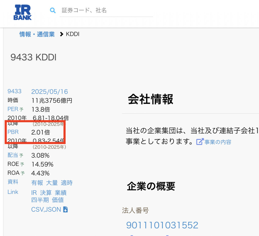Focus the 証券コード、社名 search field
The image size is (259, 236).
pyautogui.click(x=106, y=10)
